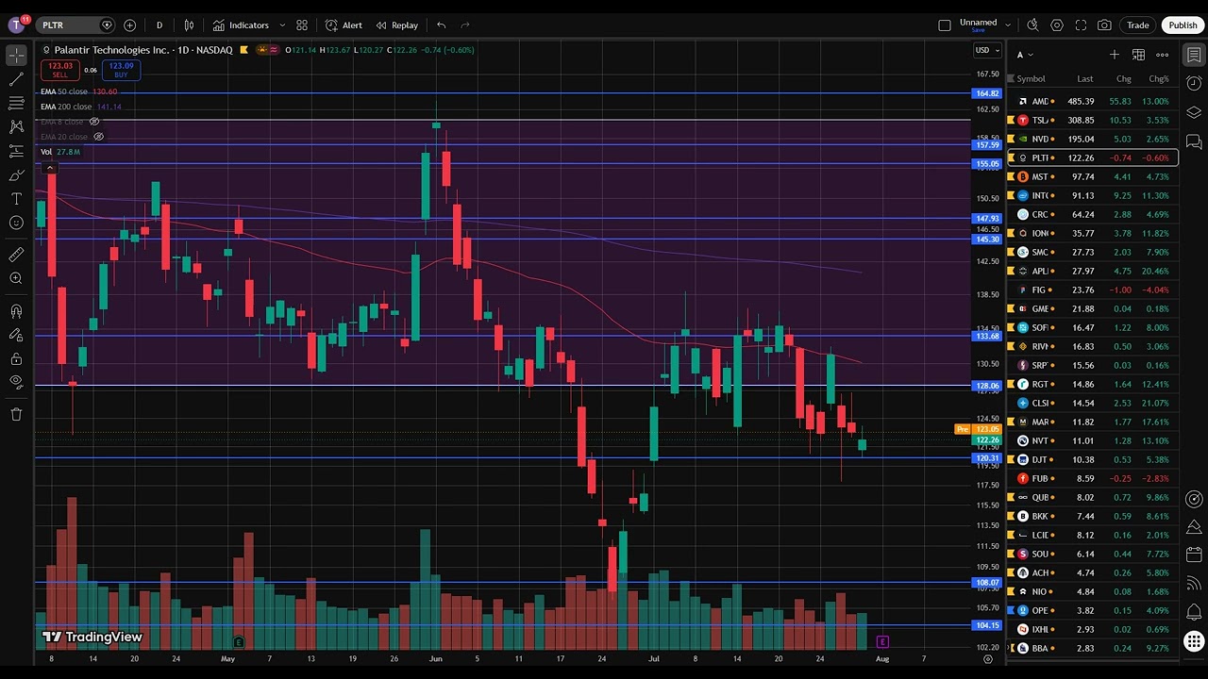Open the chats sidebar panel

click(x=1194, y=141)
